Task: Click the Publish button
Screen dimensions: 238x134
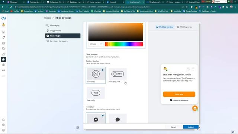Action: (x=191, y=127)
